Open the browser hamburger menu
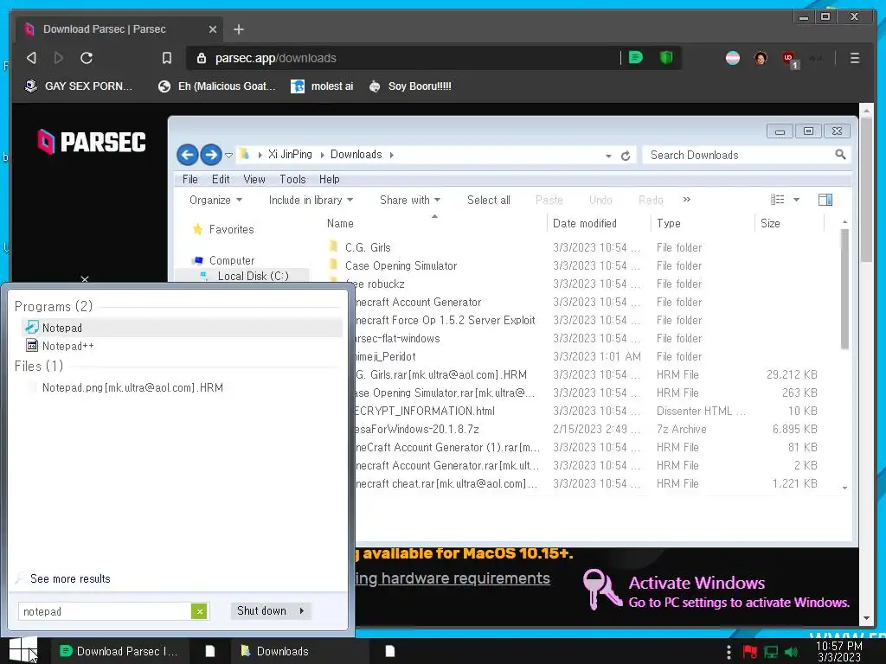This screenshot has width=886, height=664. (854, 58)
